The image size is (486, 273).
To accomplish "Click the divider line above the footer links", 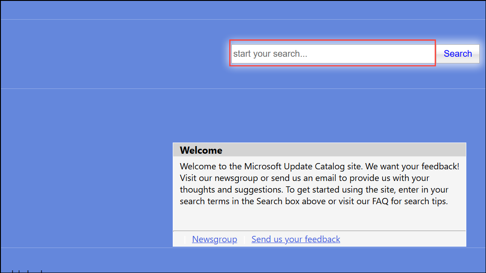I will pyautogui.click(x=319, y=231).
